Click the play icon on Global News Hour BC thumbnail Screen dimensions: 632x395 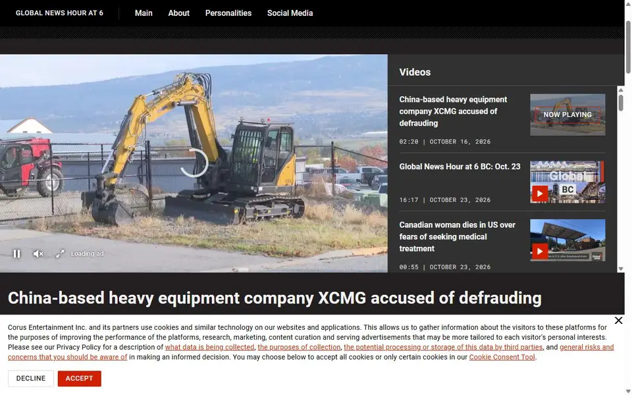point(540,194)
